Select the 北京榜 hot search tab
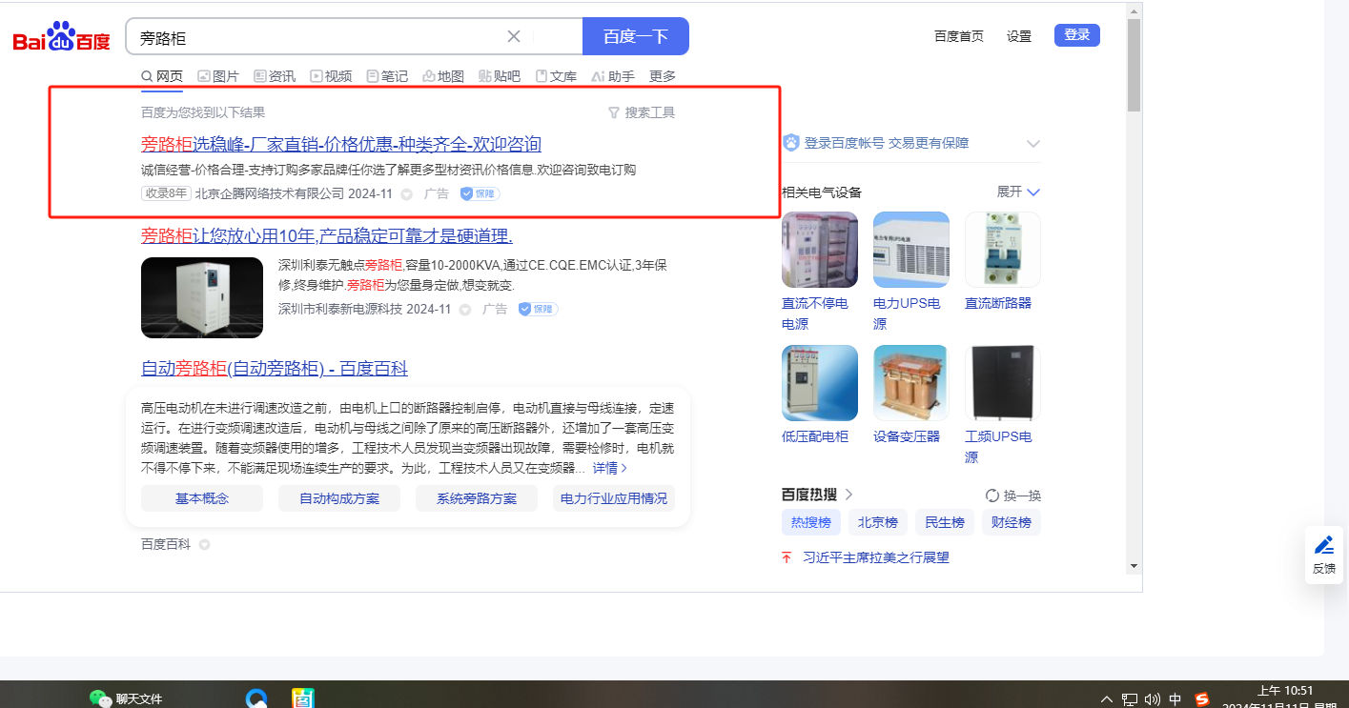The height and width of the screenshot is (708, 1349). pyautogui.click(x=877, y=522)
